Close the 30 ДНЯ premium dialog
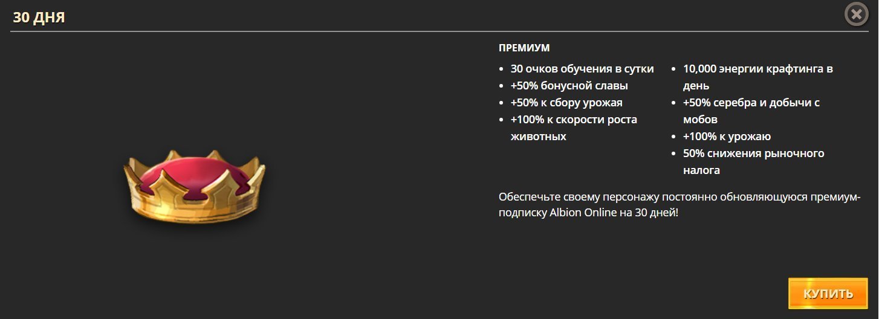This screenshot has width=879, height=319. [856, 14]
